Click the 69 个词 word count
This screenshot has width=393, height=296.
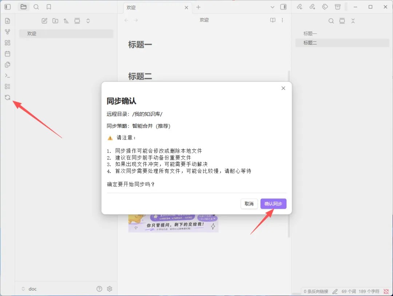(349, 291)
